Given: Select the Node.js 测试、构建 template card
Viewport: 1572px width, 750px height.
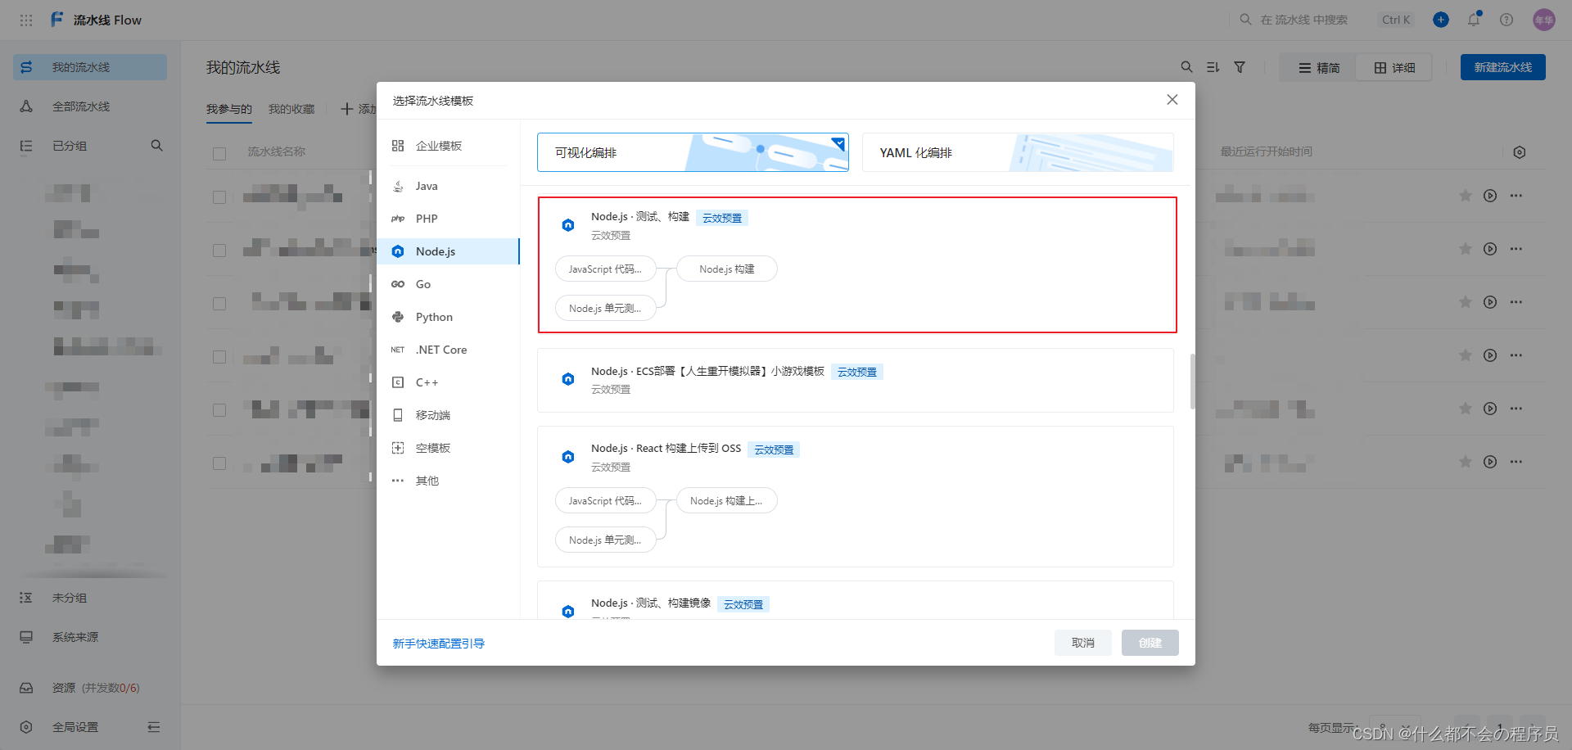Looking at the screenshot, I should coord(857,265).
